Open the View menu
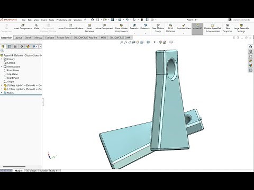 point(36,20)
